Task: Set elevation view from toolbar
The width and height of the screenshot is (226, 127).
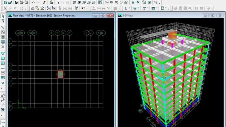Action: (x=116, y=2)
